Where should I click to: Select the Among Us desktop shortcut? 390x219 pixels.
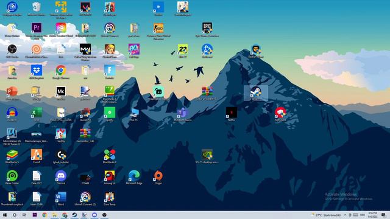click(x=110, y=176)
